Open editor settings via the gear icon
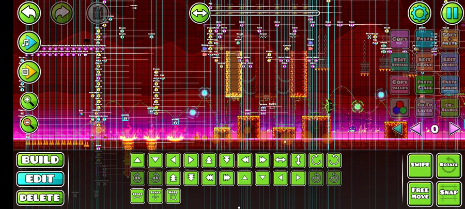This screenshot has width=465, height=209. 420,13
